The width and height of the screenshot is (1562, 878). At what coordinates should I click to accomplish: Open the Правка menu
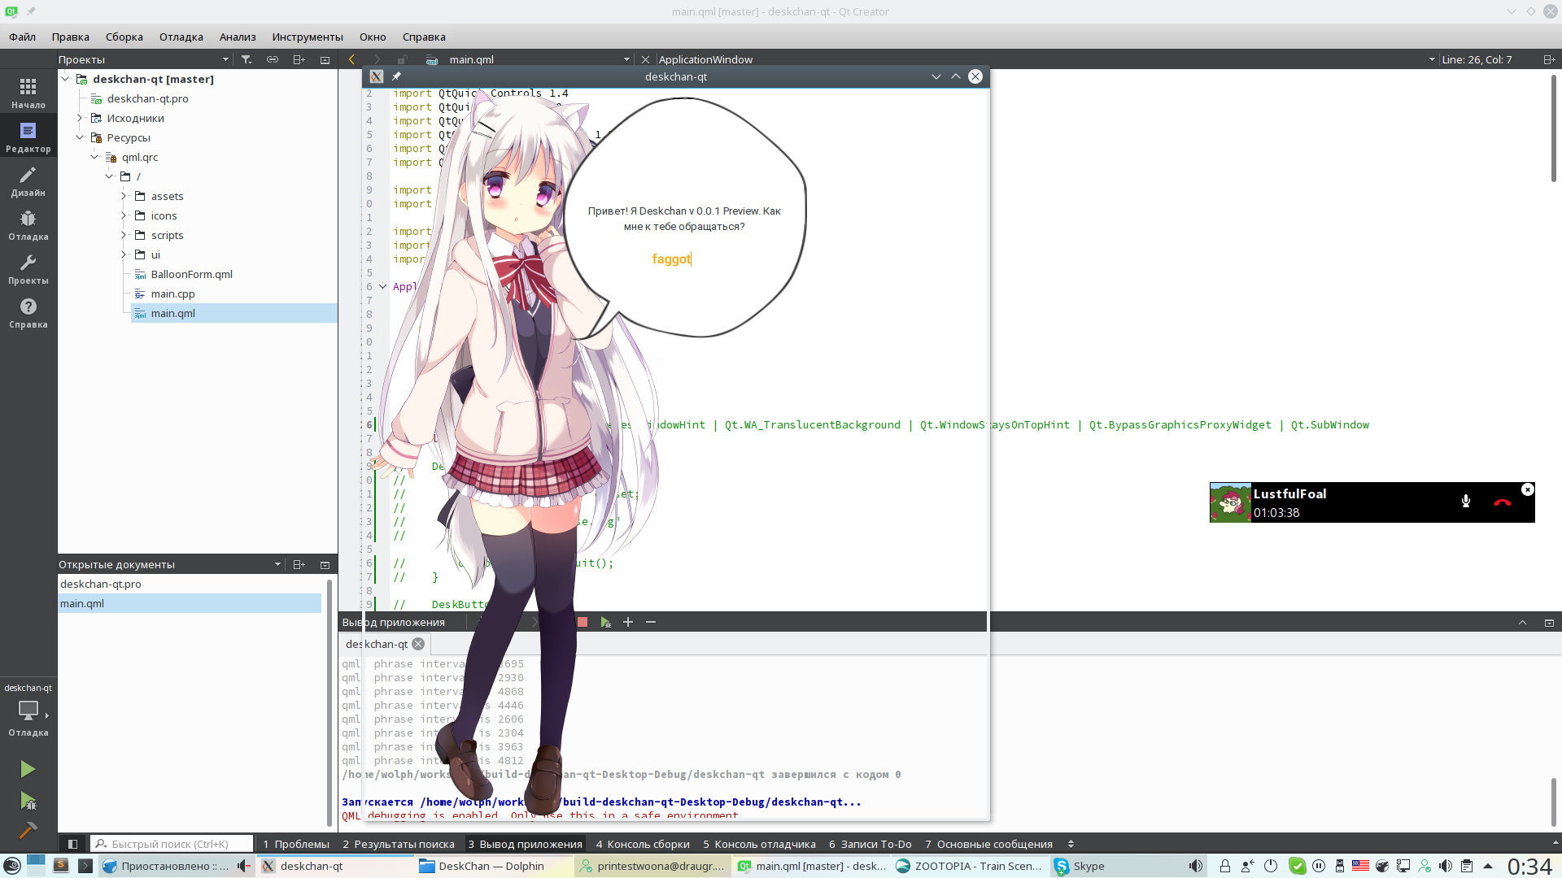[71, 37]
